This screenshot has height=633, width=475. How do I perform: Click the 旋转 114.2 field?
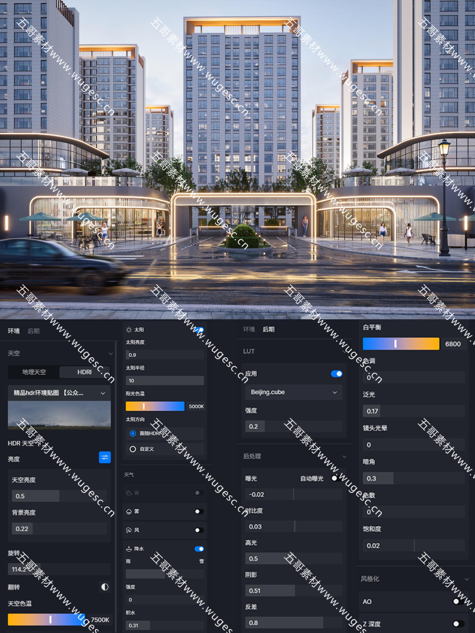coord(59,569)
